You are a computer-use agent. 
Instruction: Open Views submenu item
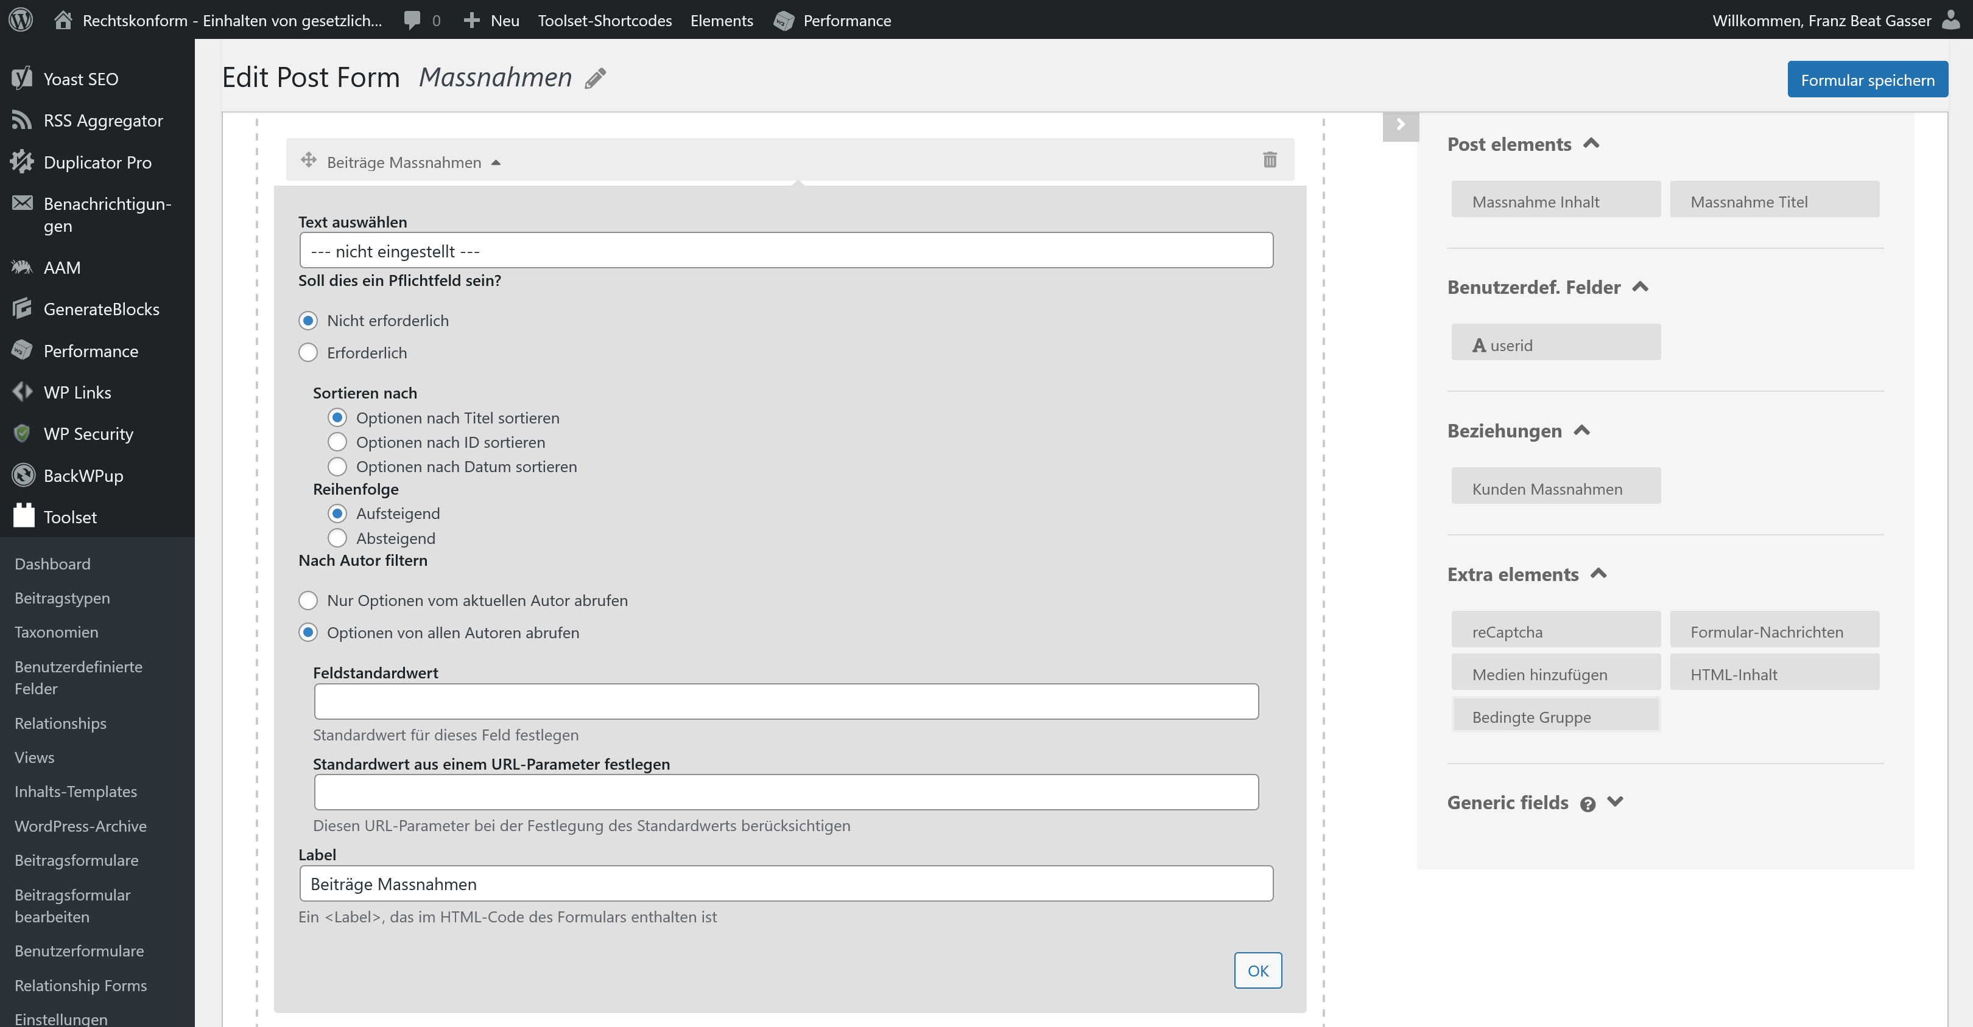point(35,757)
